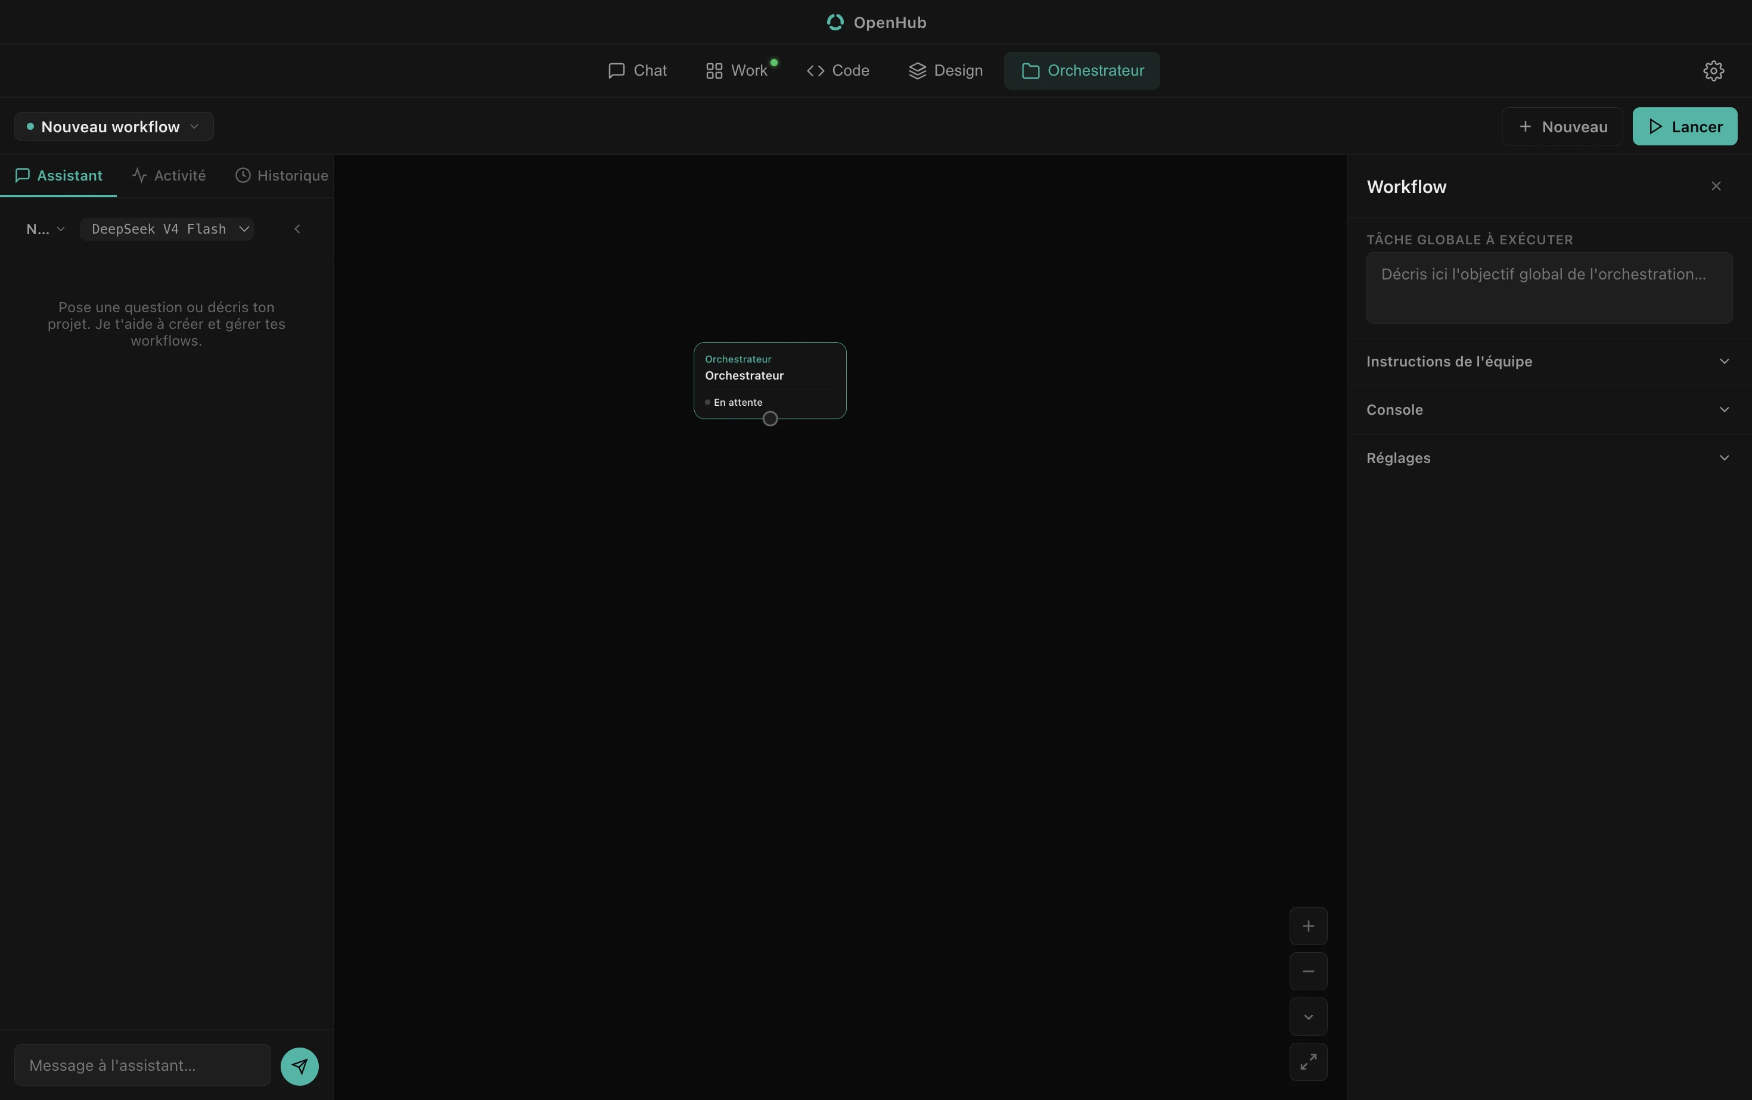
Task: Focus the Message à l'assistant input
Action: [142, 1065]
